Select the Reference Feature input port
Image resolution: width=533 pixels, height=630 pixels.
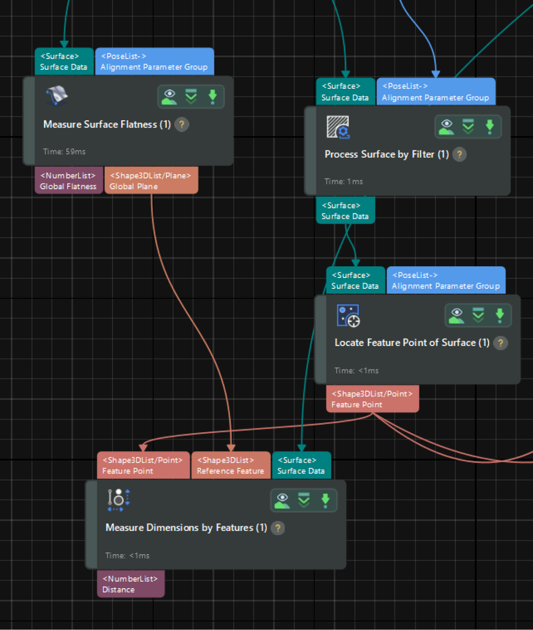click(231, 465)
